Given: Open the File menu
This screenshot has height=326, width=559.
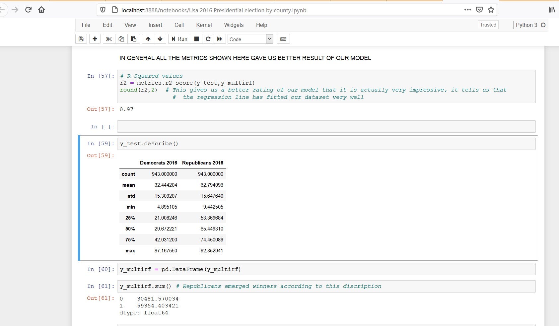Looking at the screenshot, I should point(86,25).
